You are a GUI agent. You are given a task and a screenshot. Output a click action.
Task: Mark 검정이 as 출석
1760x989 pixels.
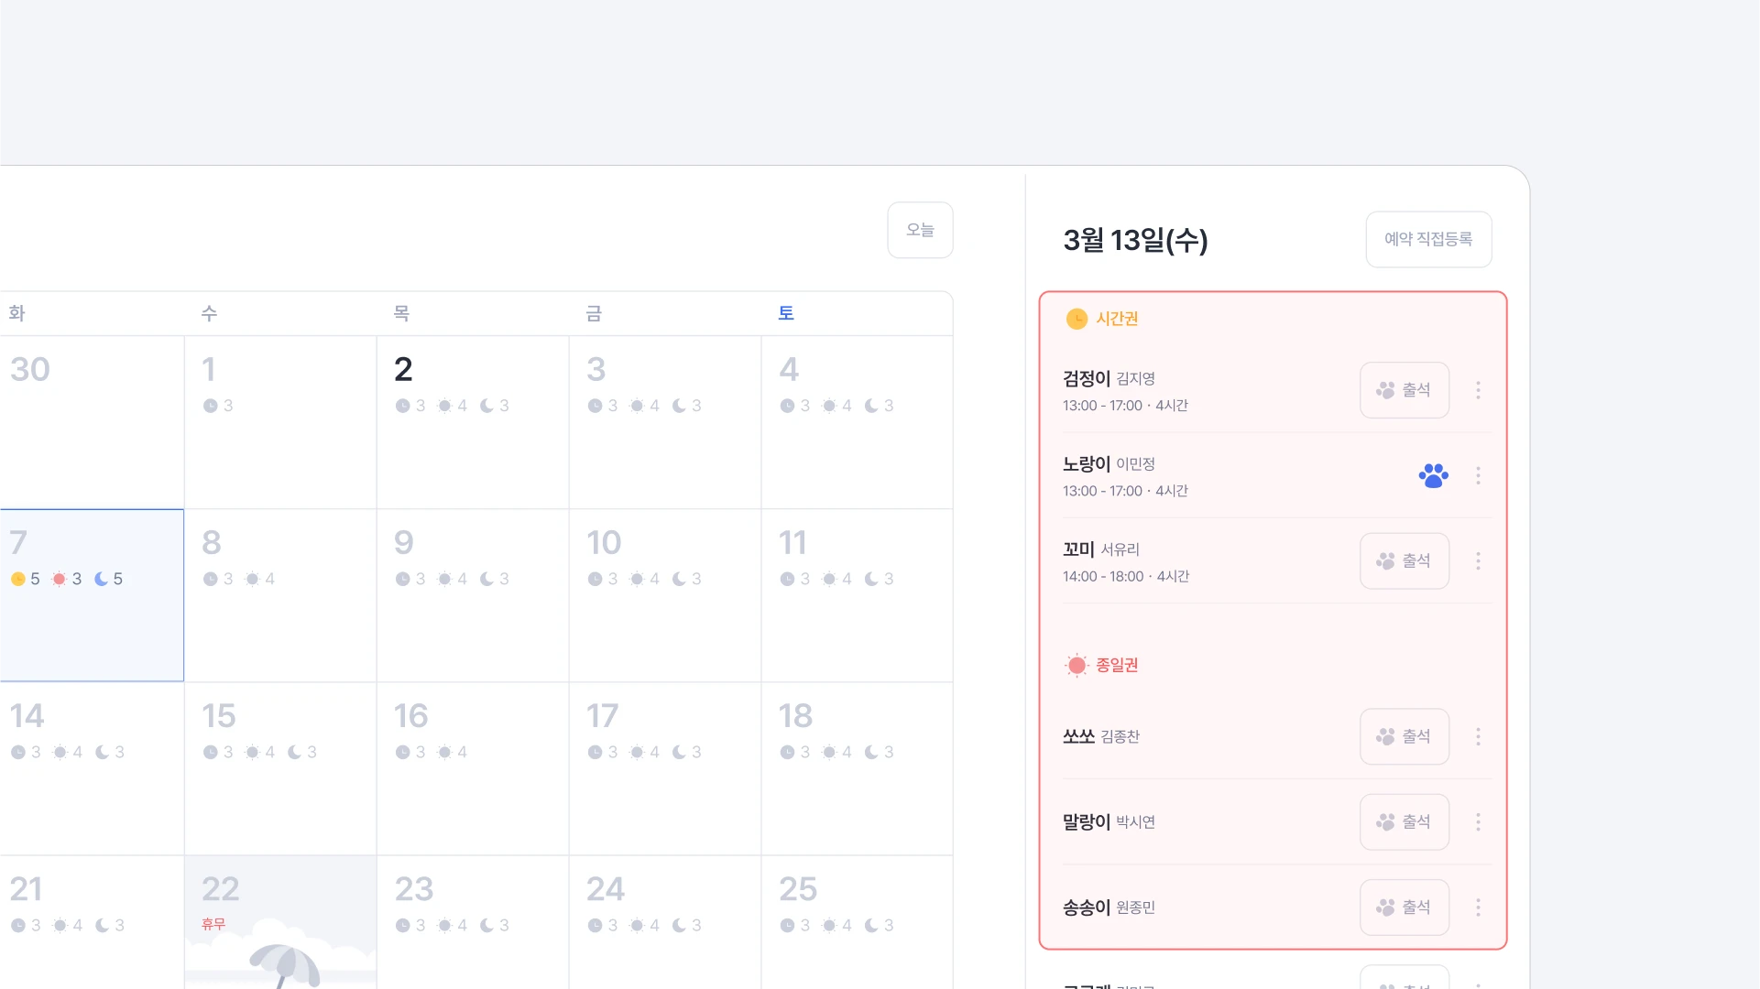[1404, 390]
